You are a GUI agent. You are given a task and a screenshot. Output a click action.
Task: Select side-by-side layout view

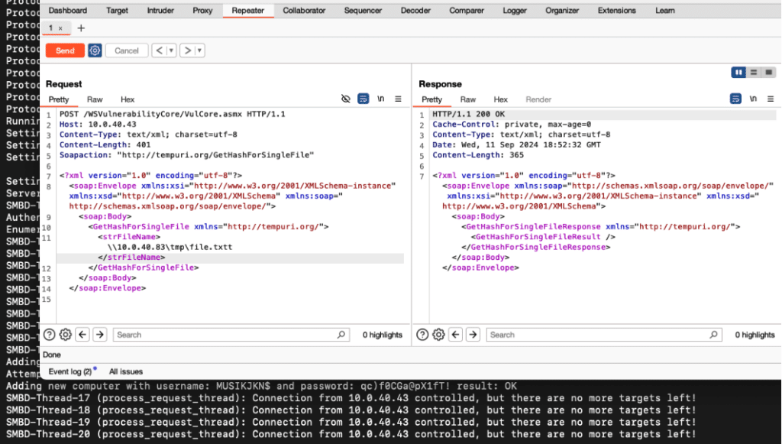tap(738, 73)
